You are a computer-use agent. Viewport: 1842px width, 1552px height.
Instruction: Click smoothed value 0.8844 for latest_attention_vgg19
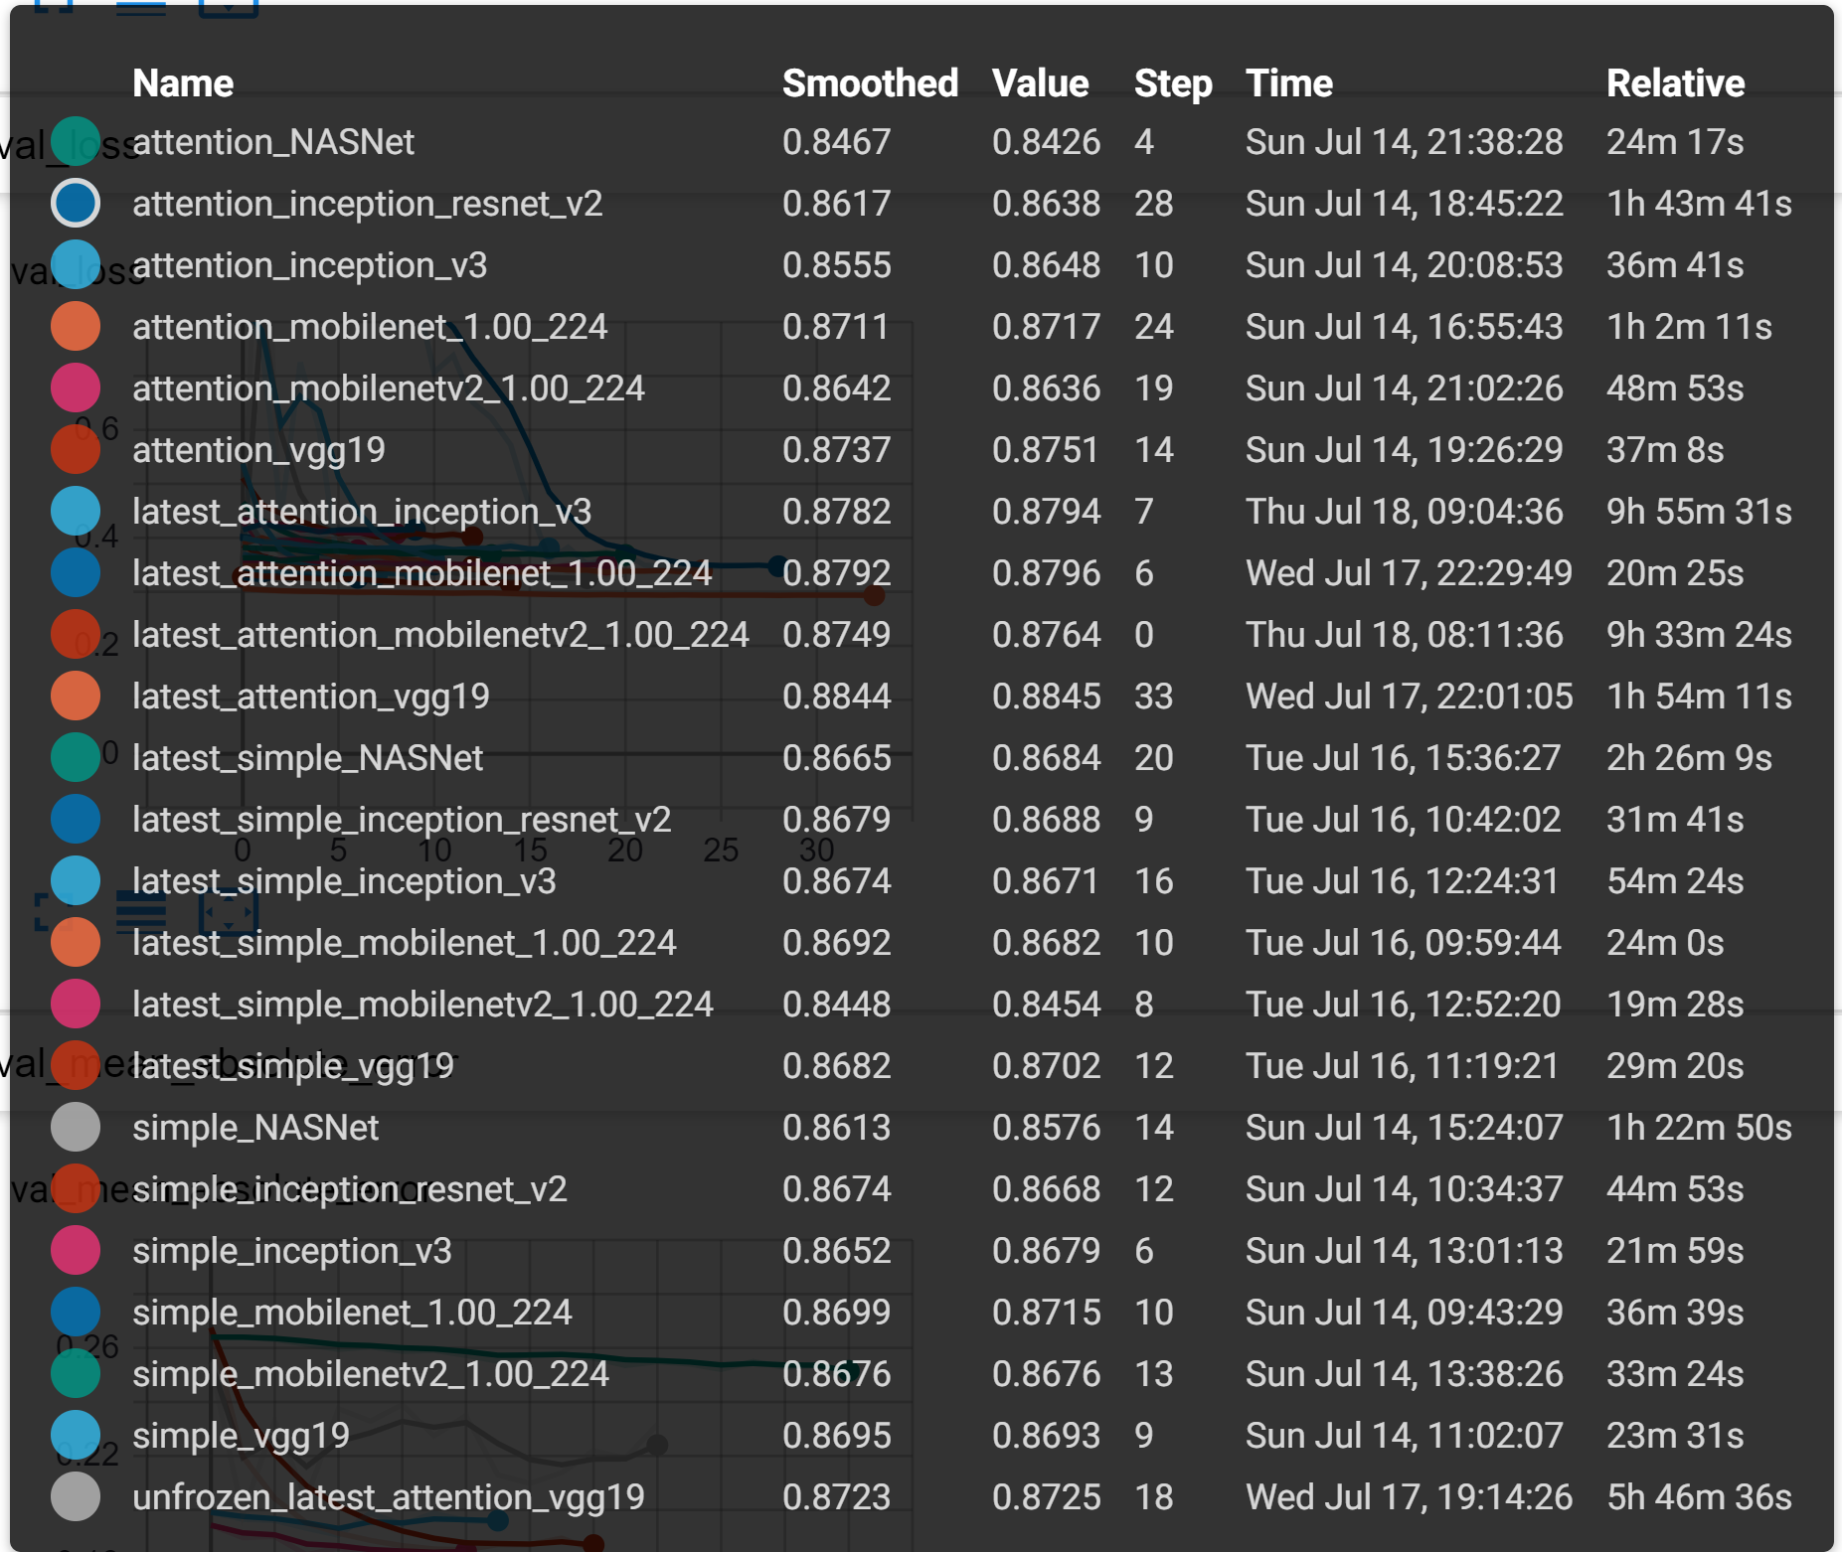[836, 697]
